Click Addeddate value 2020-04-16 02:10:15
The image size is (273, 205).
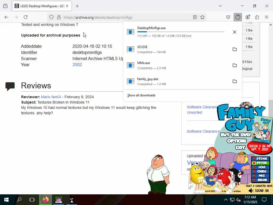pos(92,46)
